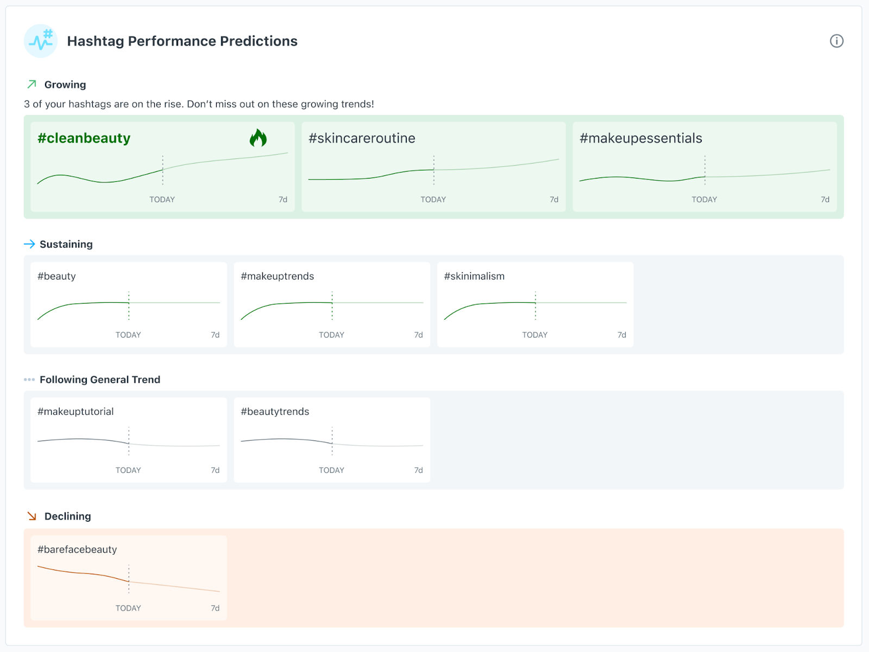Click 7d label on #beautytrends card

pos(418,470)
